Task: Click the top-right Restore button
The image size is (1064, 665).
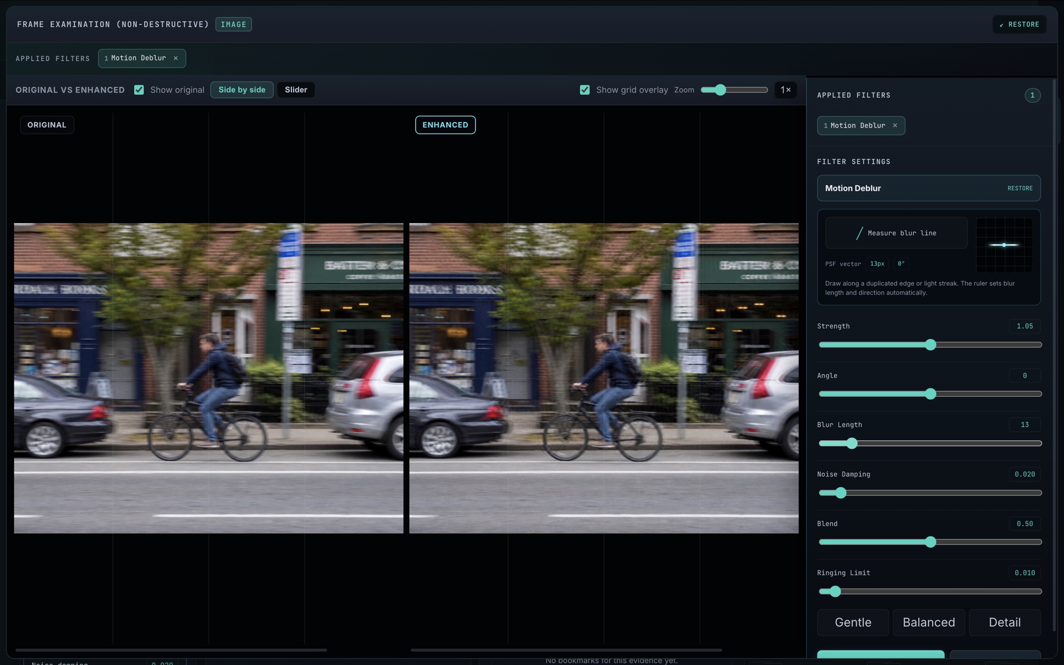Action: click(x=1019, y=24)
